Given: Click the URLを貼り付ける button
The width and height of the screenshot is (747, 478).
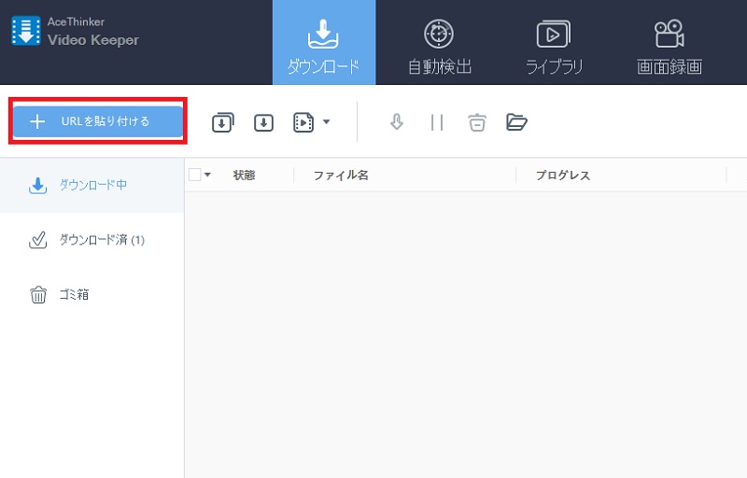Looking at the screenshot, I should [98, 121].
